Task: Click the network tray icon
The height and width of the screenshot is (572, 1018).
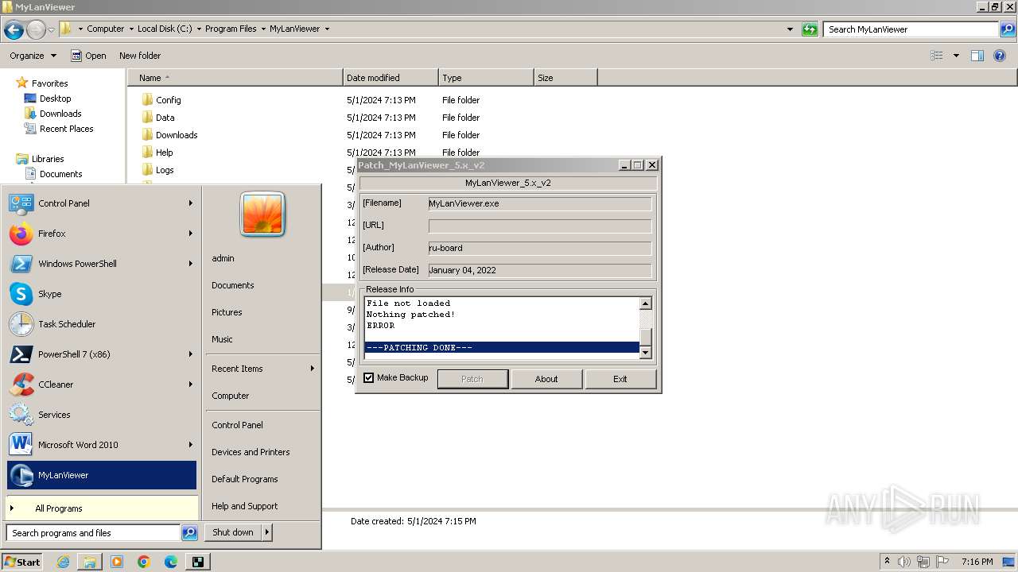Action: point(923,562)
